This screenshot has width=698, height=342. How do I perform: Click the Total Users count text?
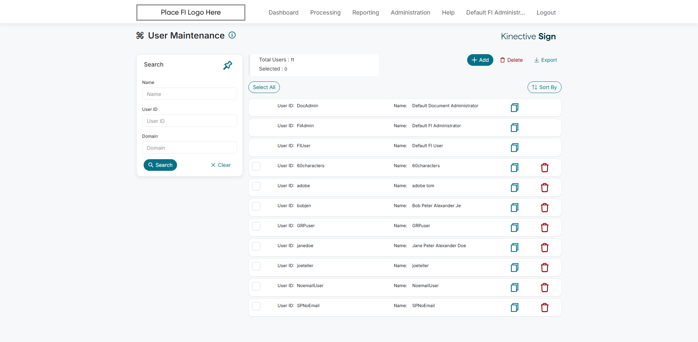point(276,60)
